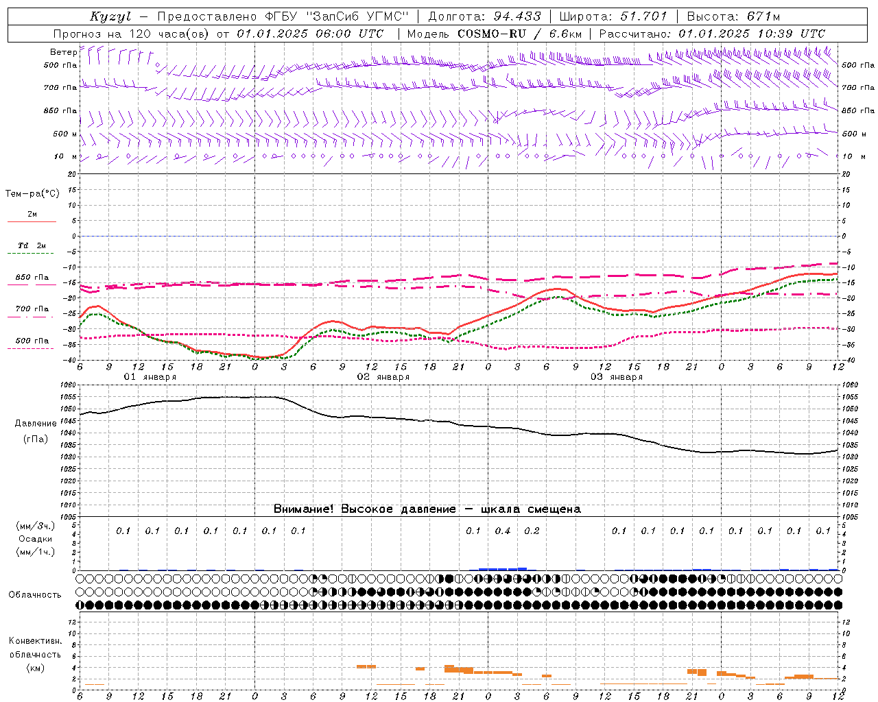Select the "(мм/1ч.)" unit label
Image resolution: width=878 pixels, height=702 pixels.
(35, 552)
